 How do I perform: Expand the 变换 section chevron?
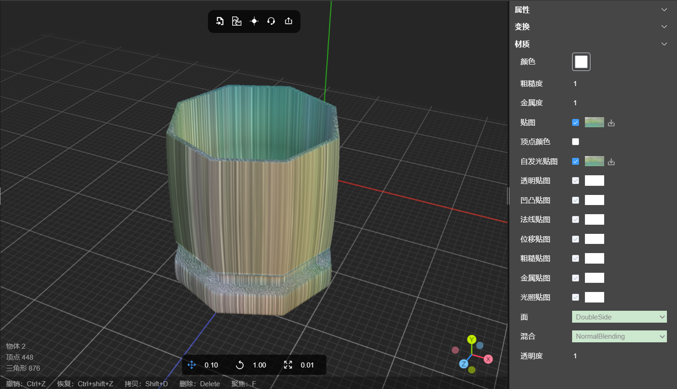(x=664, y=27)
